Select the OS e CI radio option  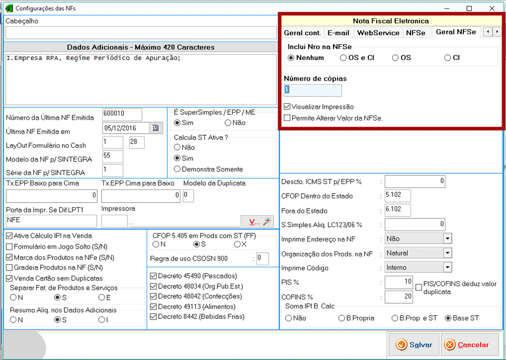343,58
